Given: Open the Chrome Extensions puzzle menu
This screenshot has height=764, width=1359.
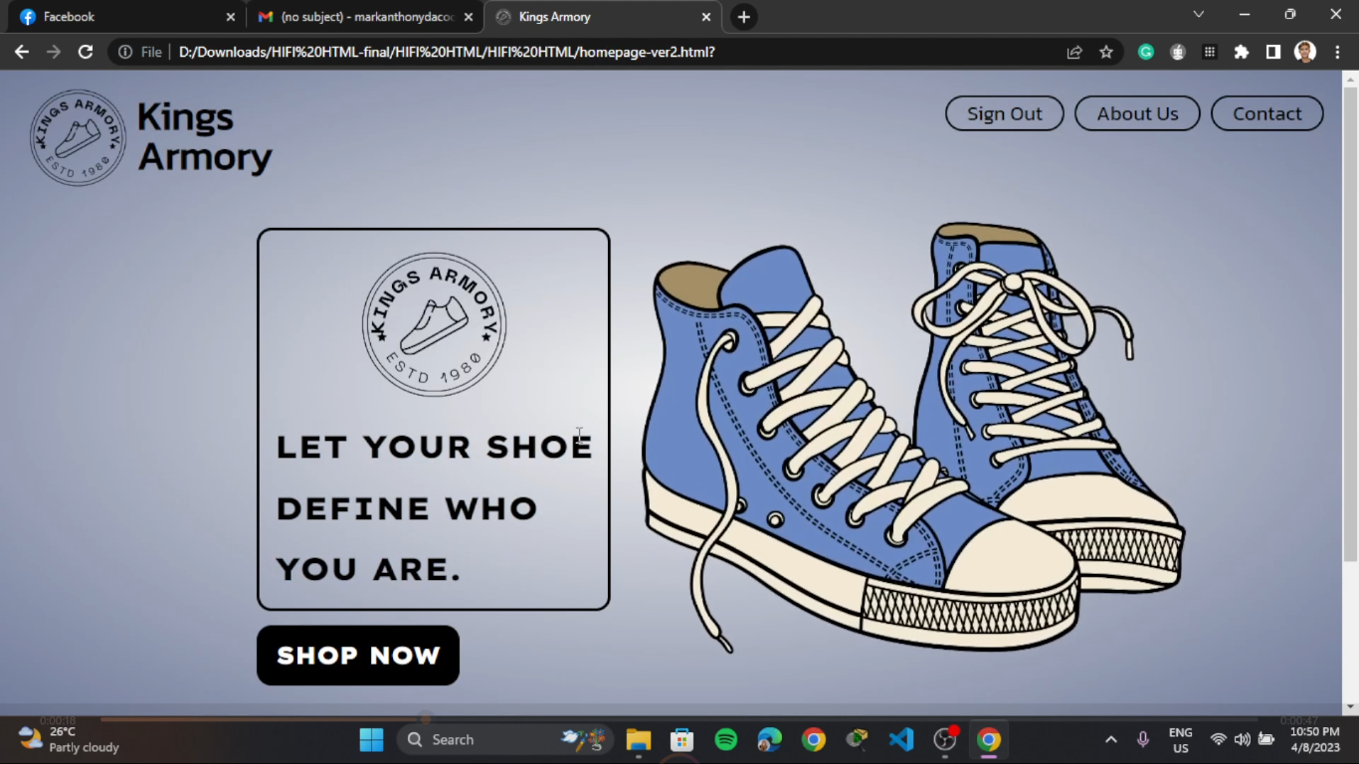Looking at the screenshot, I should pos(1242,52).
